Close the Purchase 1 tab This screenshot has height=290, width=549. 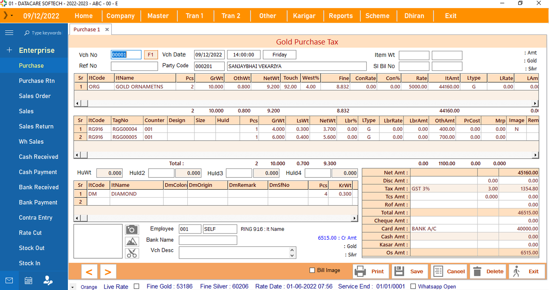click(107, 29)
